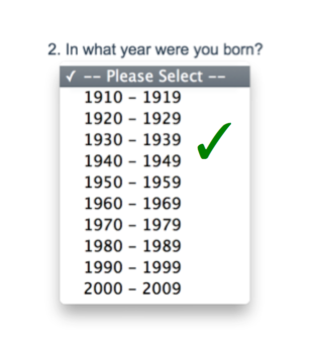The height and width of the screenshot is (352, 317).
Task: Choose the 1910 – 1919 option
Action: click(x=132, y=97)
